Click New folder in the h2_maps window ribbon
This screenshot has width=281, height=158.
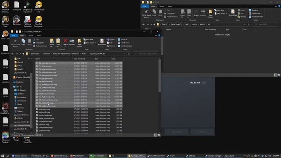coord(79,43)
